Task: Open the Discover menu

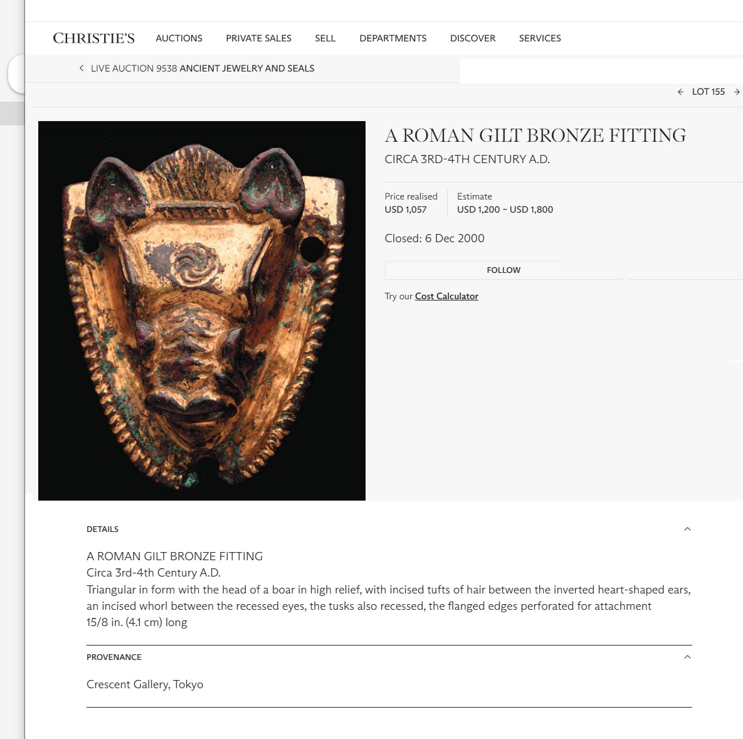Action: [473, 38]
